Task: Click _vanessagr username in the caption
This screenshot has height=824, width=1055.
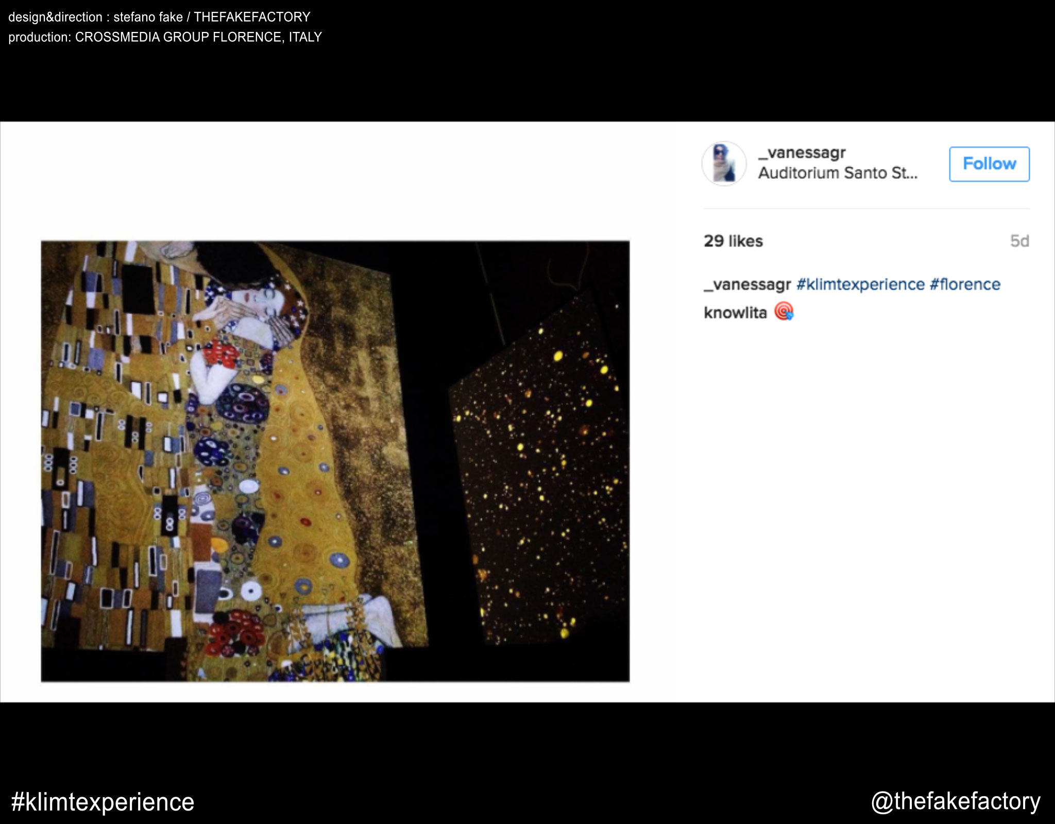Action: (747, 284)
